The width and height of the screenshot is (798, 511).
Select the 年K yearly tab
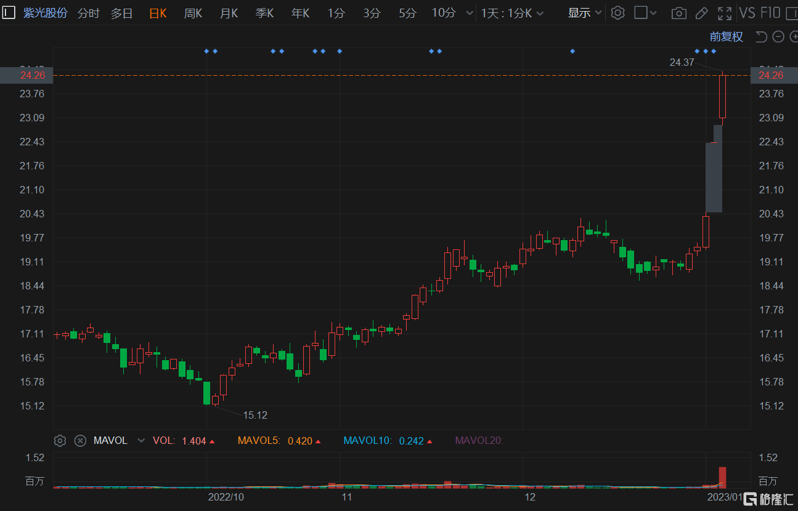300,13
